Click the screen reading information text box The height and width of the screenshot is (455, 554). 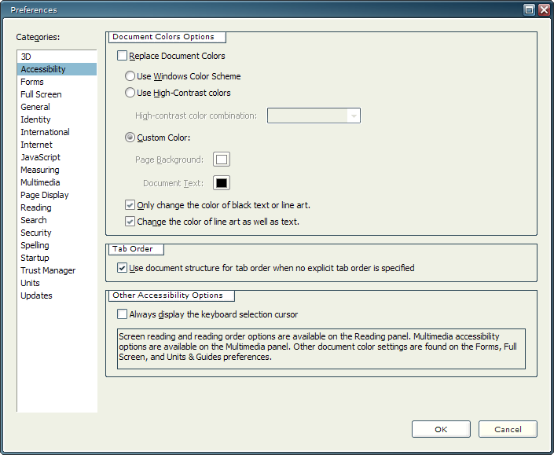321,349
